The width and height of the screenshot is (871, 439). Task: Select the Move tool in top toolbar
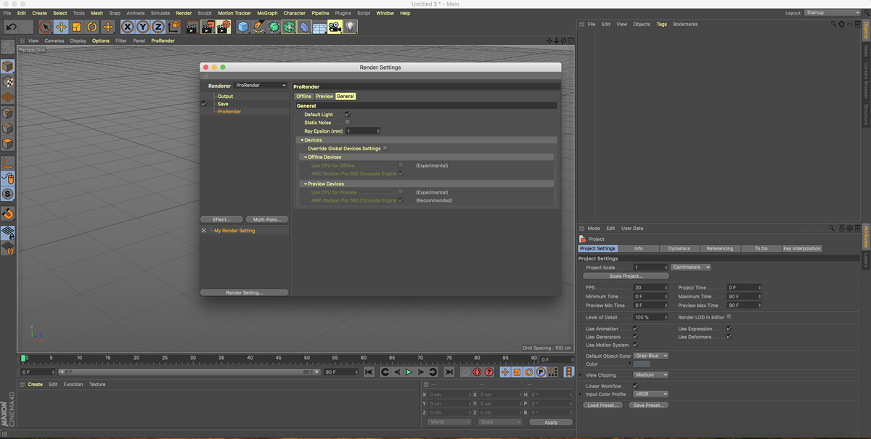tap(61, 27)
